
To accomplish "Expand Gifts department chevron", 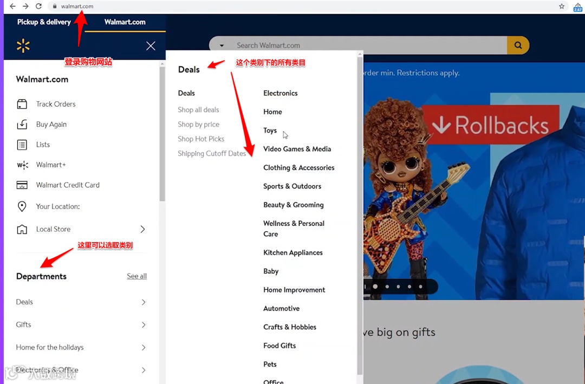I will coord(144,325).
